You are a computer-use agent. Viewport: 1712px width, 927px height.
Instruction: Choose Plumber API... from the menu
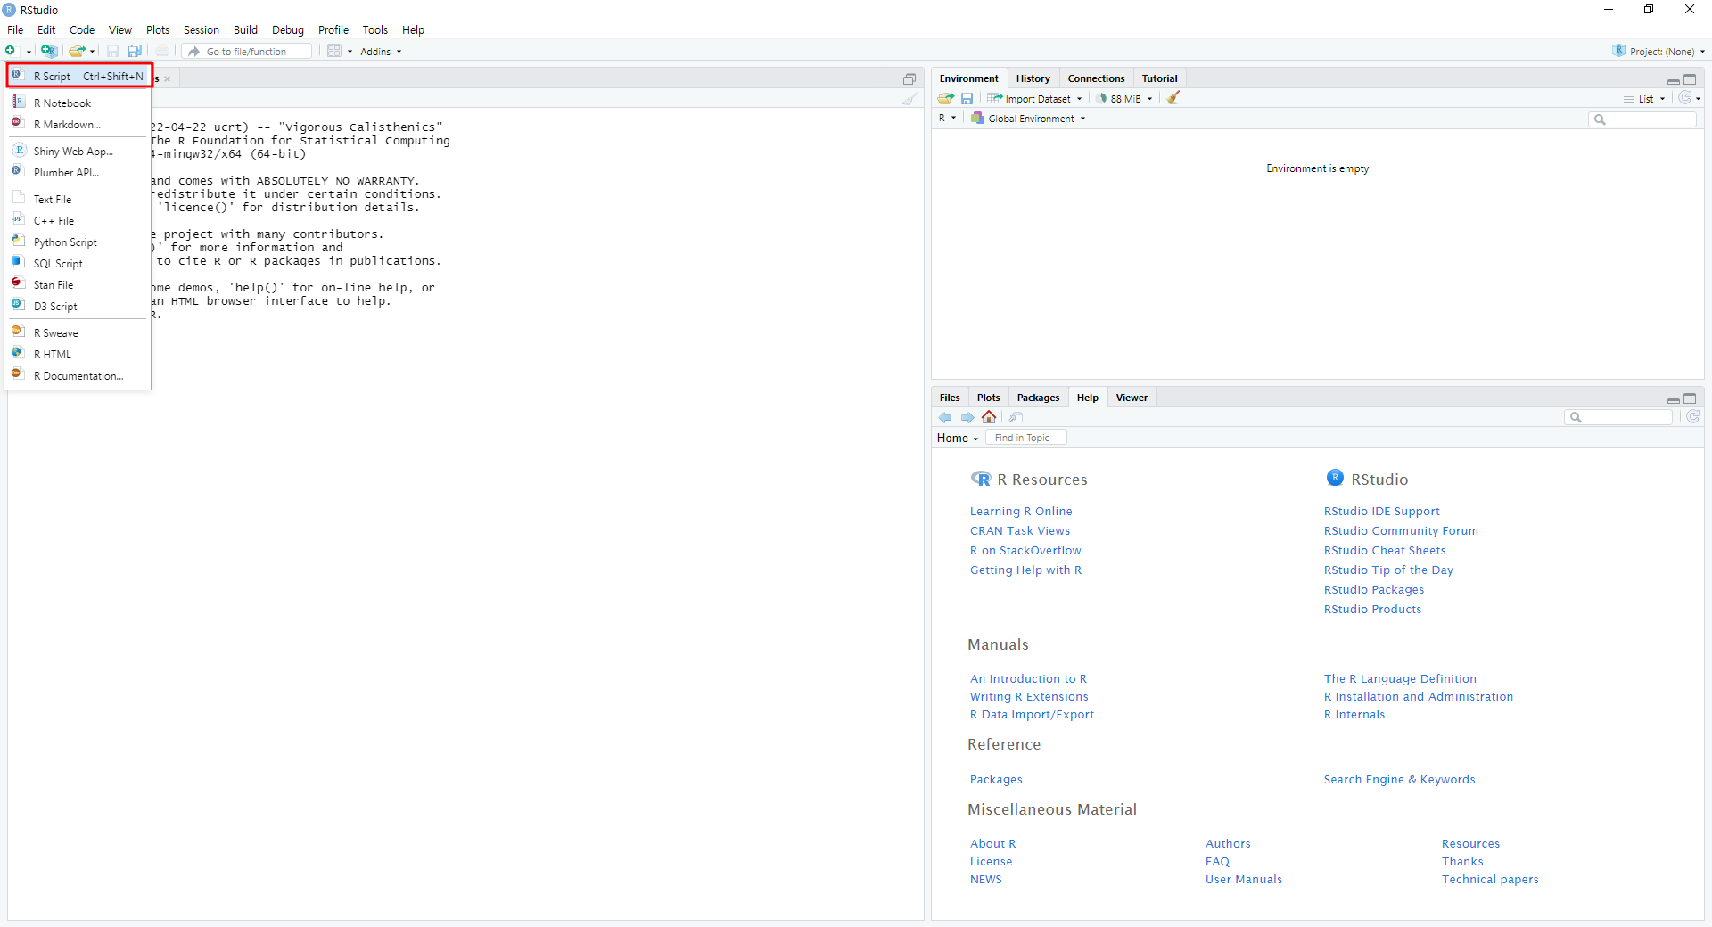[78, 172]
